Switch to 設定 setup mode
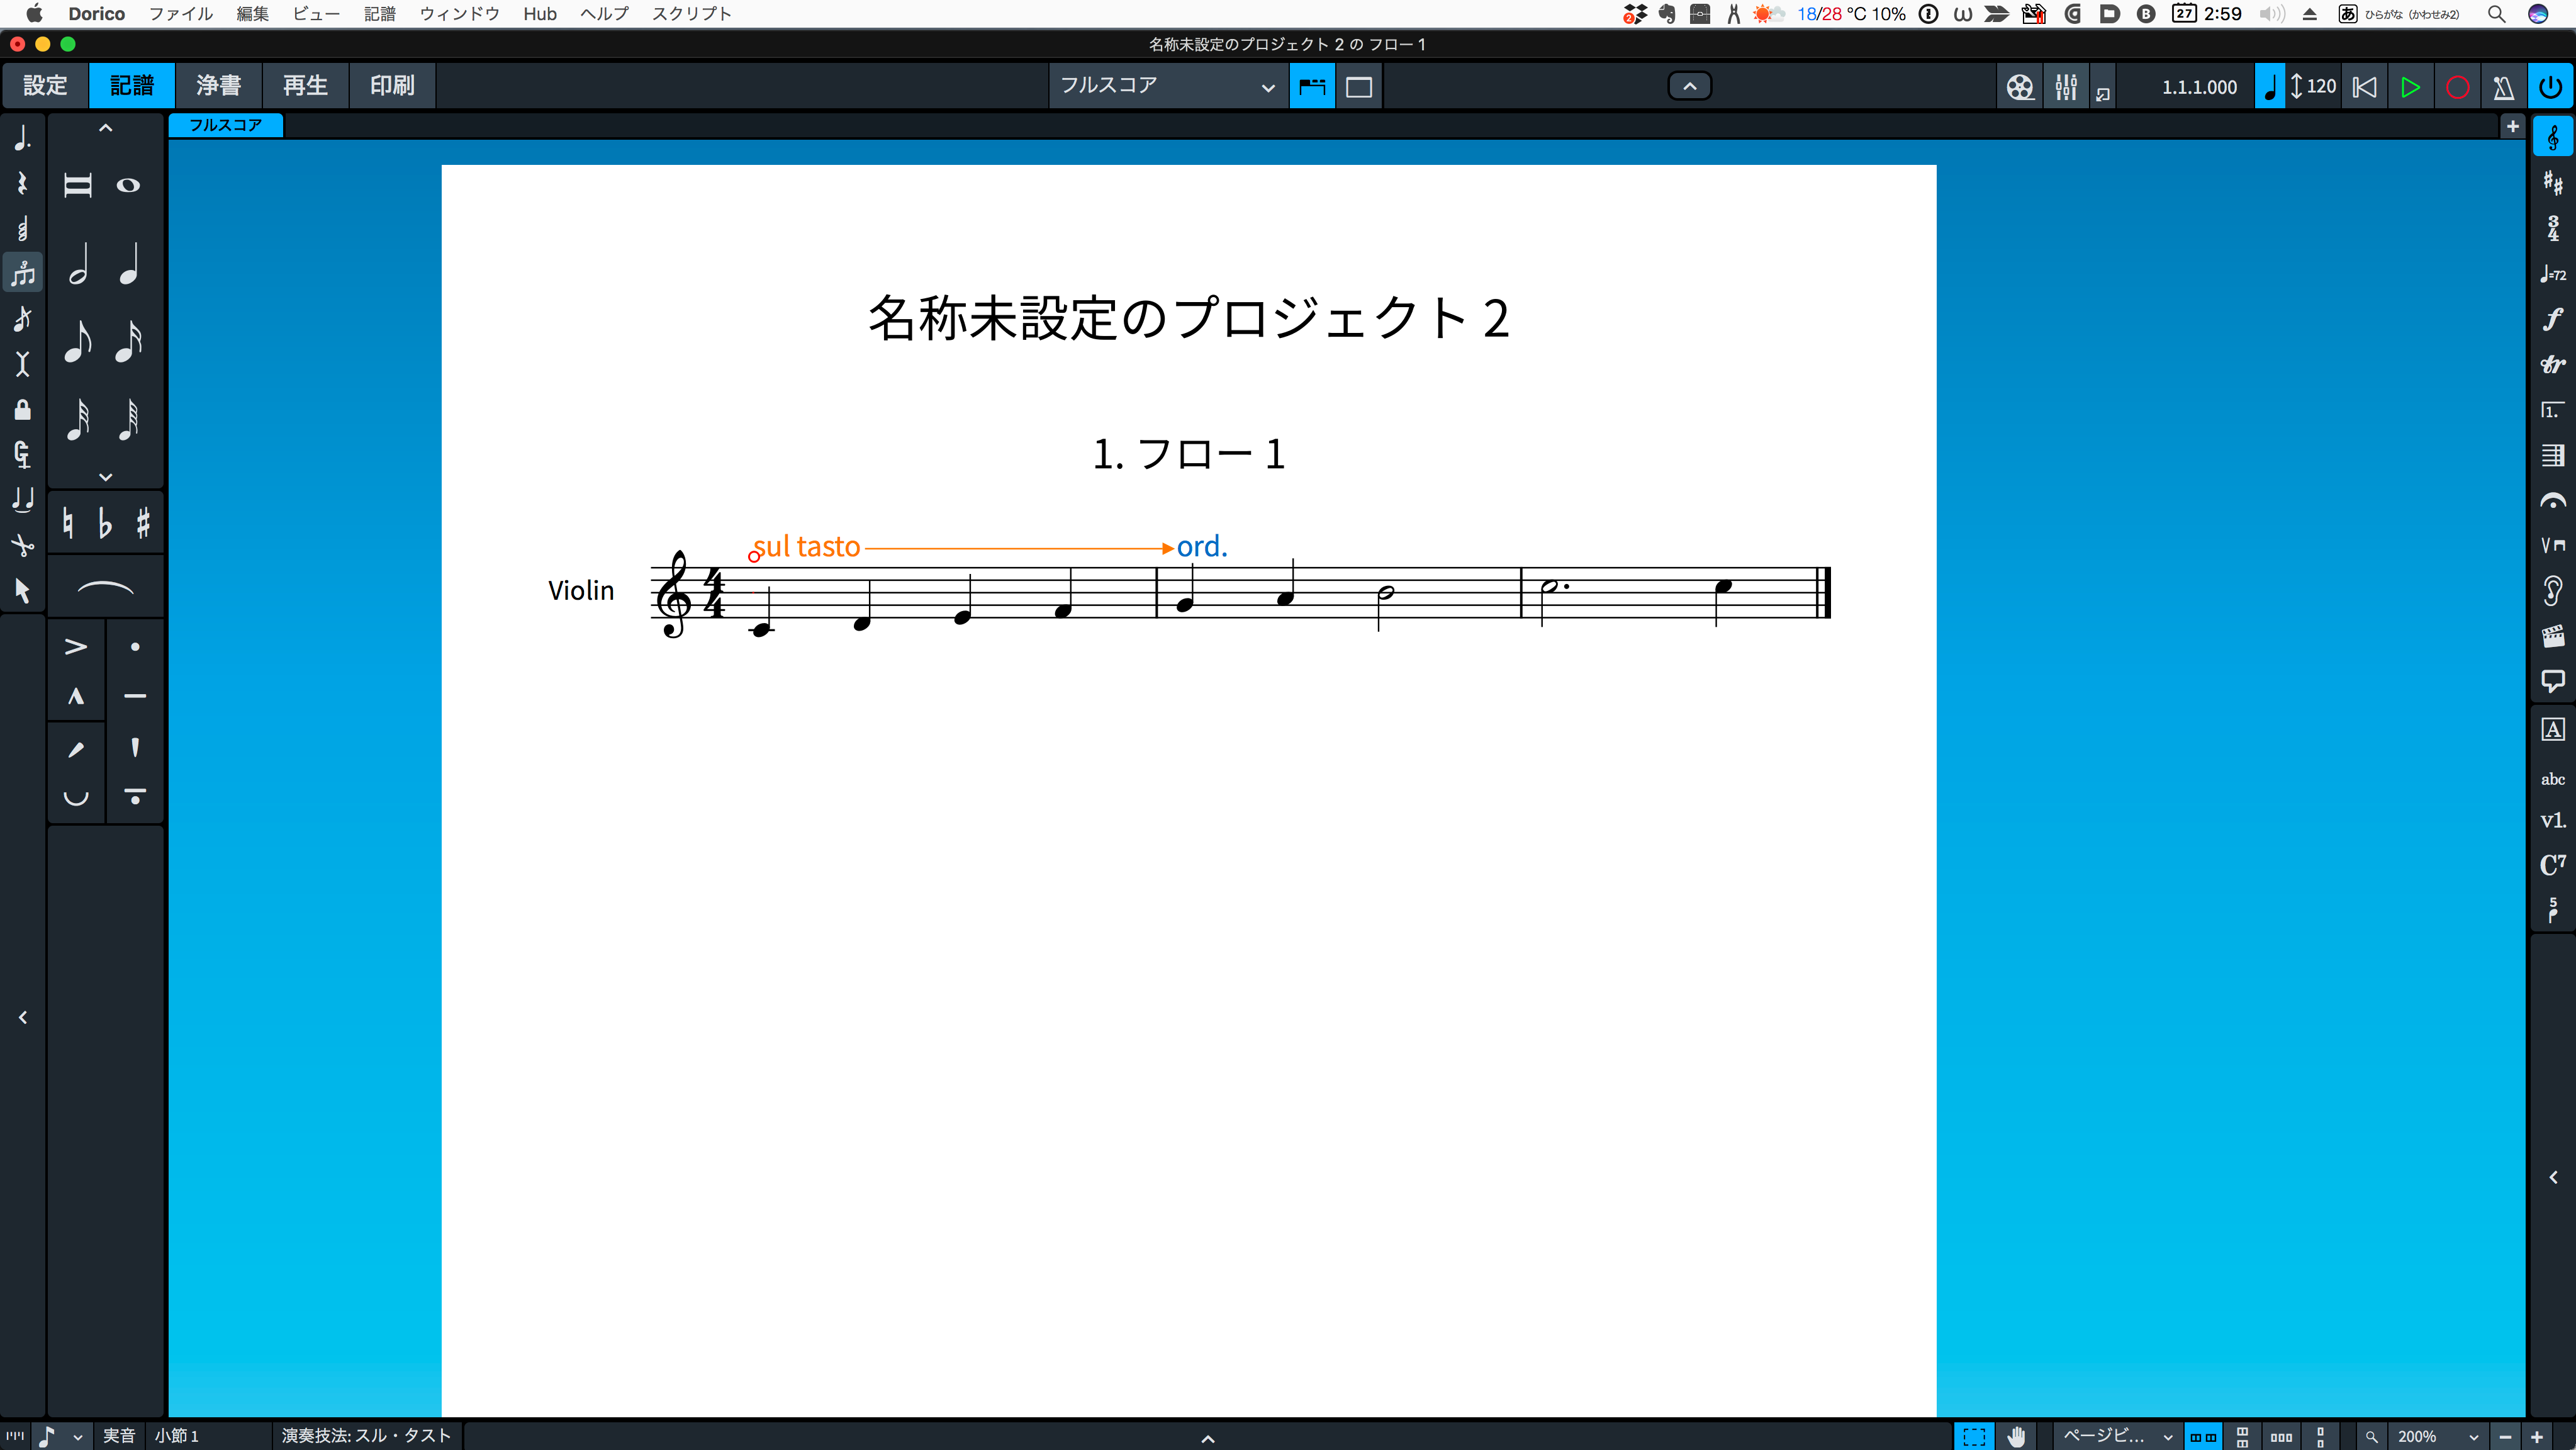Viewport: 2576px width, 1450px height. coord(45,86)
